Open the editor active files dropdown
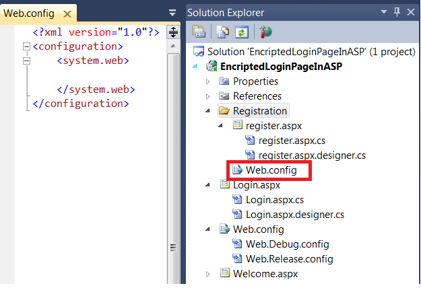 [172, 13]
